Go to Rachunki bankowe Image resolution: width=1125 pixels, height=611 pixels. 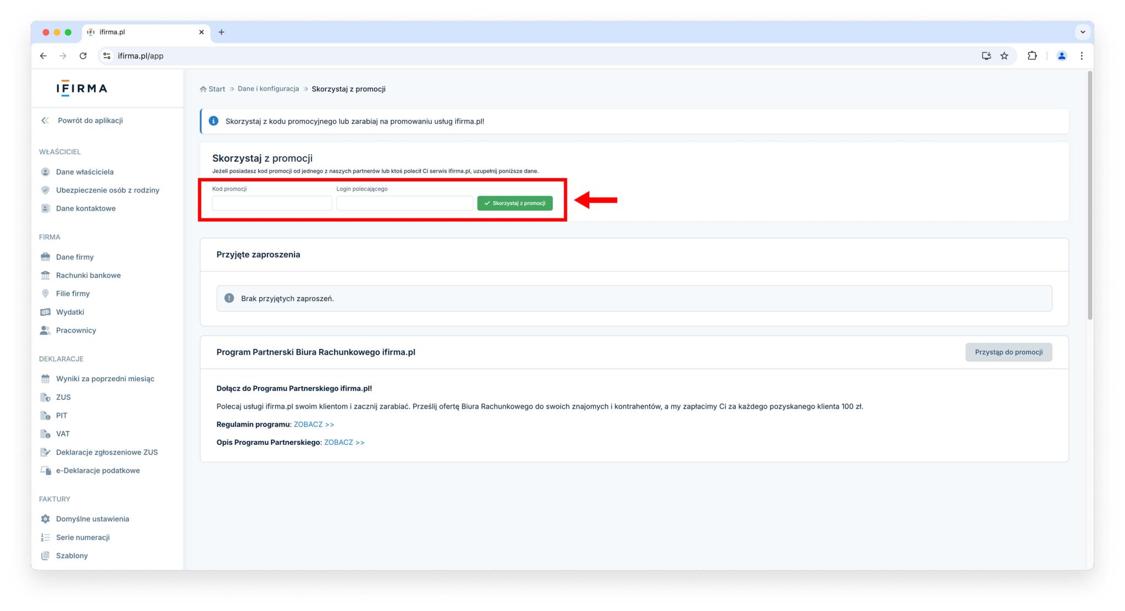pos(88,275)
